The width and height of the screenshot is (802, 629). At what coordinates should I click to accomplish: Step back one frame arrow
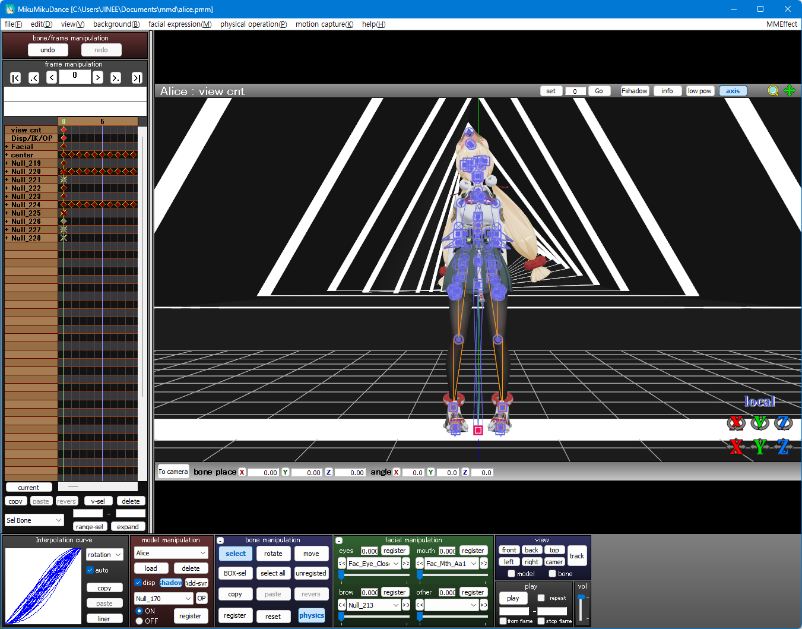[52, 77]
